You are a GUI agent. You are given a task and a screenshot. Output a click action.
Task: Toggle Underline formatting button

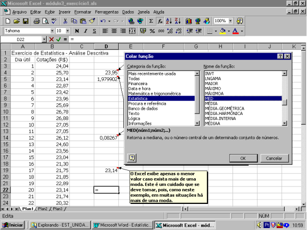[93, 31]
